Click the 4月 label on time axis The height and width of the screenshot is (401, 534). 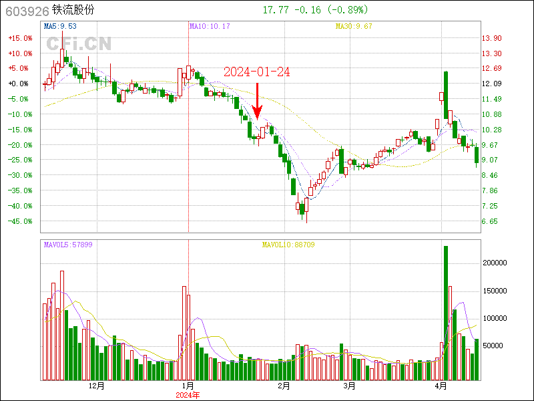coord(441,386)
